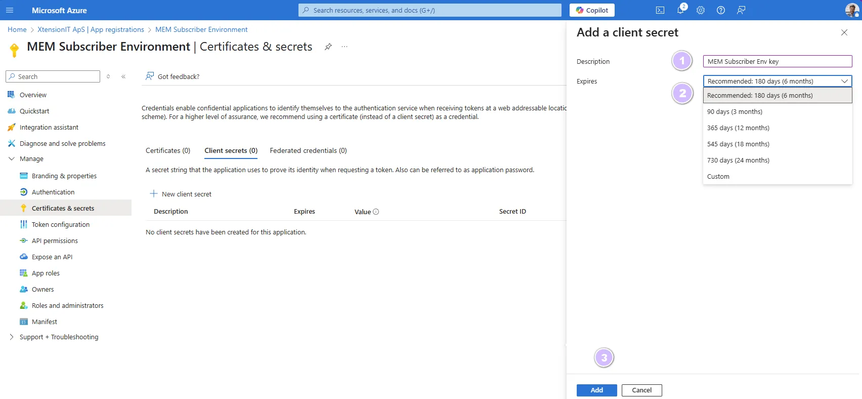Choose 365 days (12 months) option
Screen dimensions: 862x399
(738, 128)
